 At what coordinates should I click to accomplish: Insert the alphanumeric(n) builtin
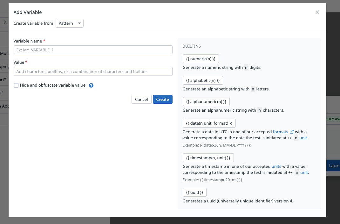coord(206,102)
